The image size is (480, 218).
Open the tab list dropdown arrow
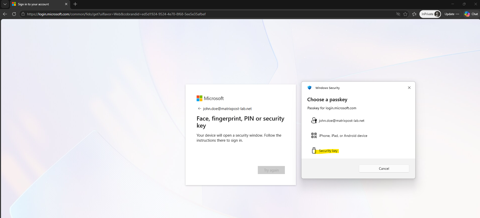point(5,4)
